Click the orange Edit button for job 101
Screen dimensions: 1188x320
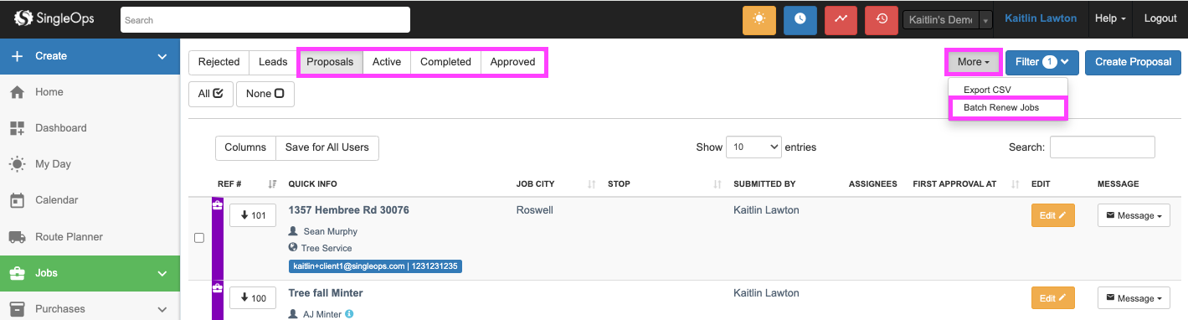tap(1052, 215)
